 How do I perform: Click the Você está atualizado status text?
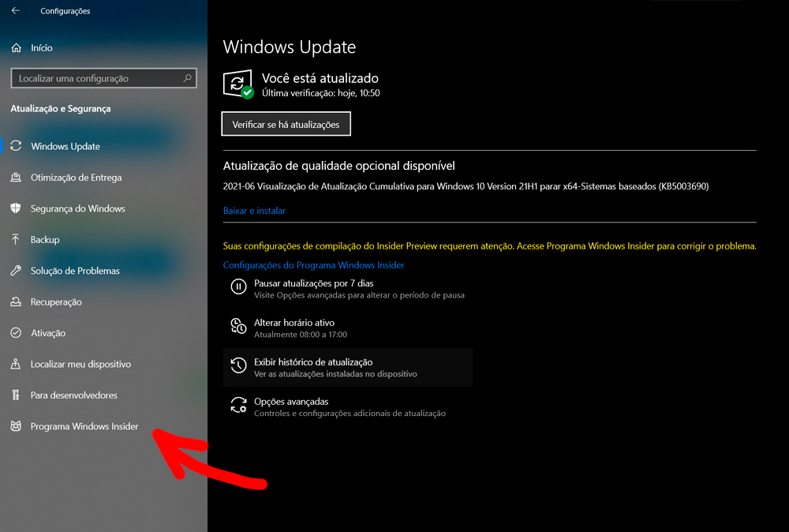pyautogui.click(x=320, y=78)
